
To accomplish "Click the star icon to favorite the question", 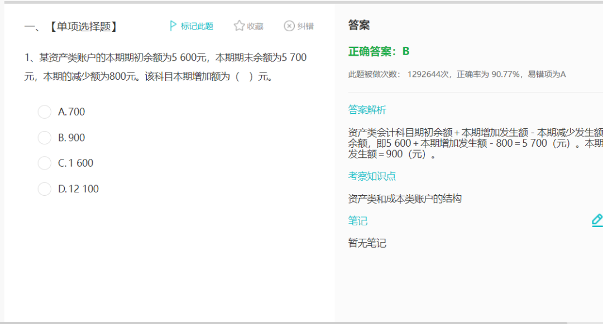I will [239, 26].
